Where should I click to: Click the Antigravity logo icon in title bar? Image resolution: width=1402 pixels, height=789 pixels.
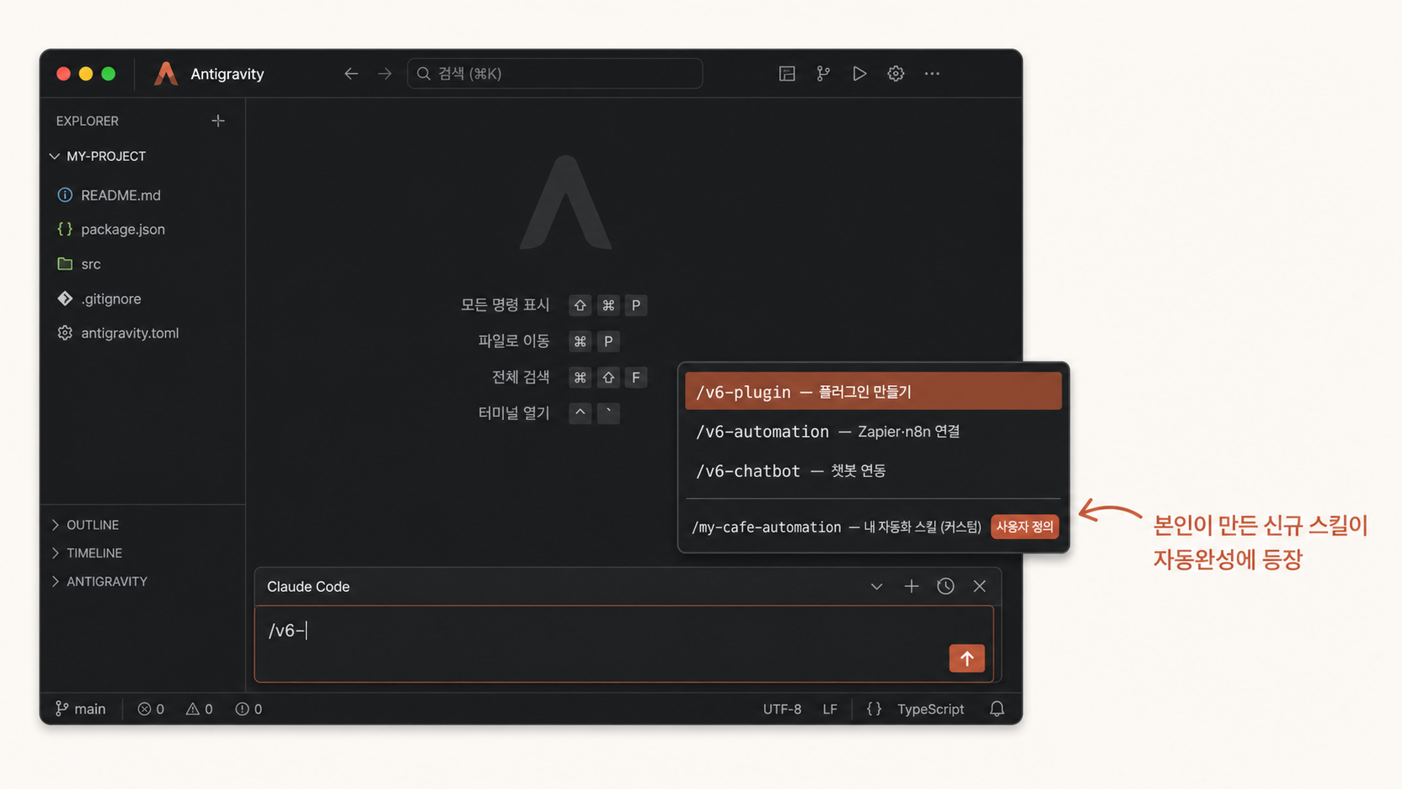(166, 74)
